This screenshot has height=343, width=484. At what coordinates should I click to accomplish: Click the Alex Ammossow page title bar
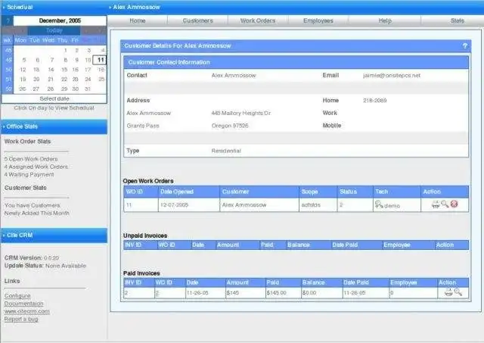point(296,7)
